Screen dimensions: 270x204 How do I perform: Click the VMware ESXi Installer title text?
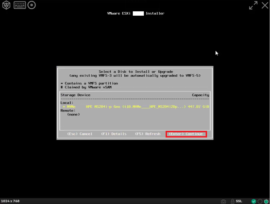coord(136,13)
